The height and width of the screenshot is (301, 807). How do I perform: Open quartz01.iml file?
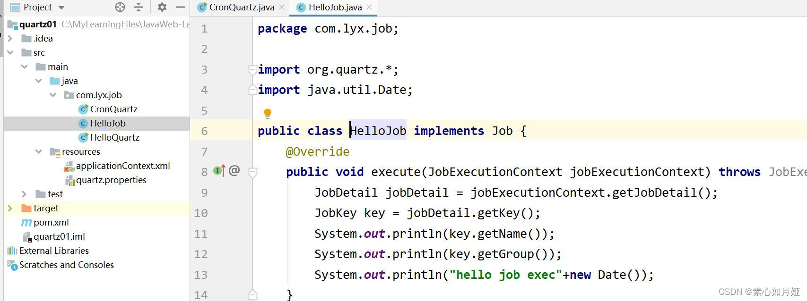coord(59,236)
